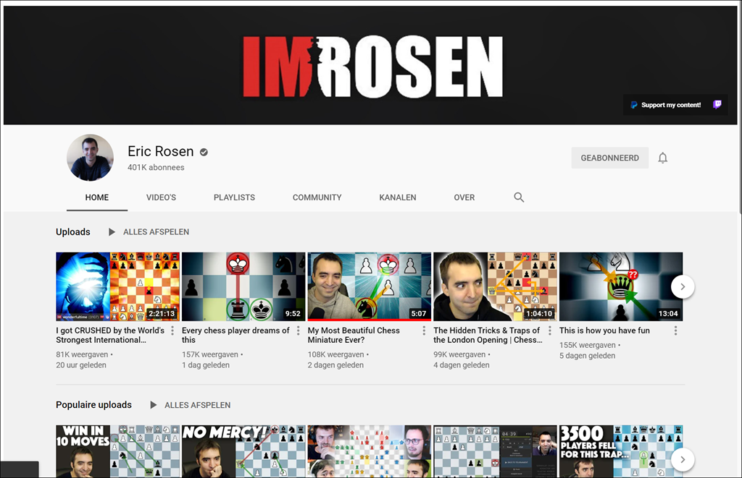Click the PayPal icon beside Support my content

[633, 105]
